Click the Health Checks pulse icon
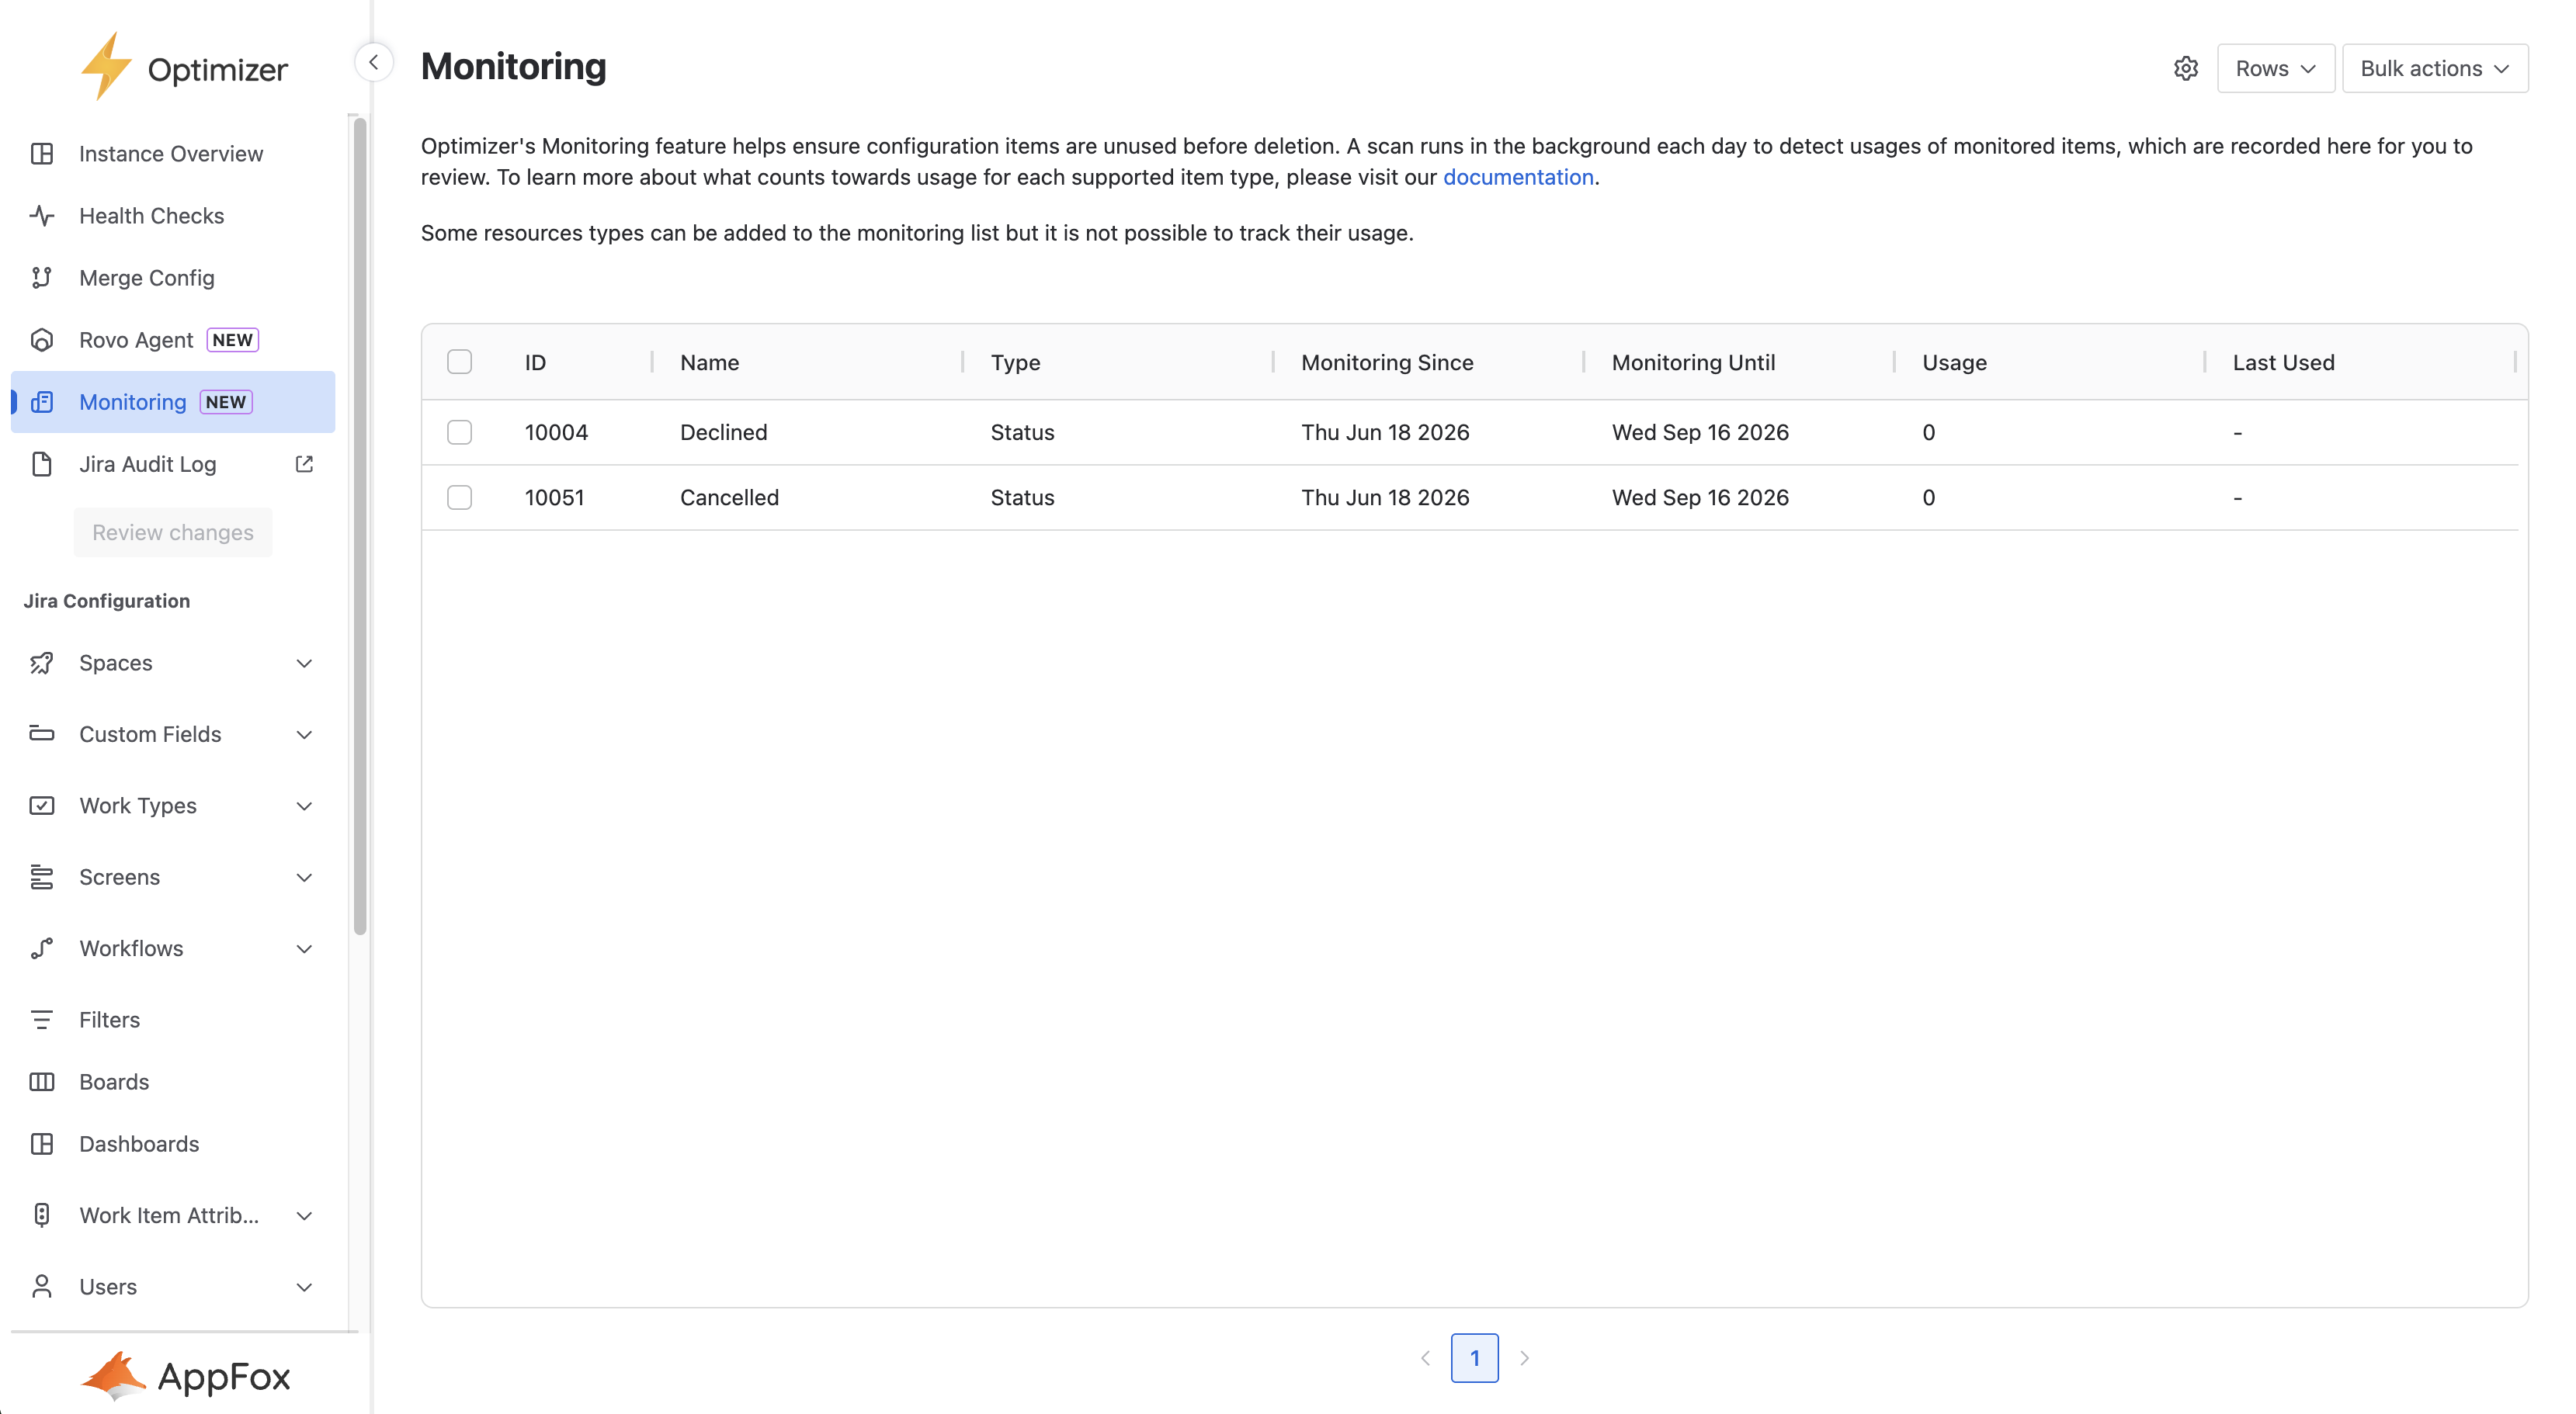The width and height of the screenshot is (2576, 1414). coord(42,216)
